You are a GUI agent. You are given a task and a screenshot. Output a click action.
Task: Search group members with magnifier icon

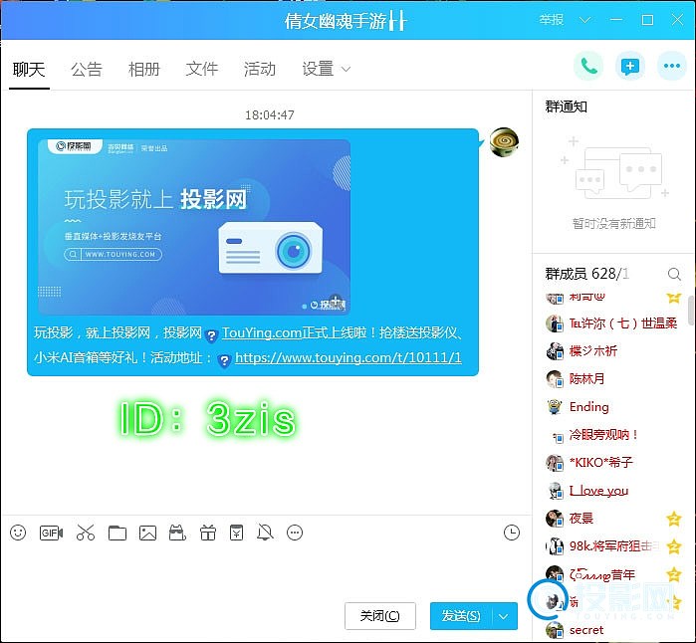pyautogui.click(x=674, y=274)
